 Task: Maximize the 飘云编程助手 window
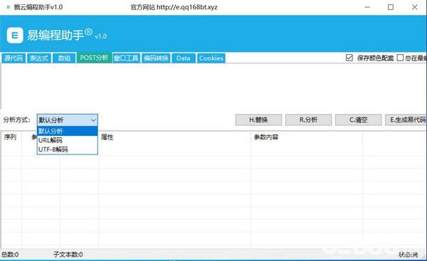(x=391, y=7)
